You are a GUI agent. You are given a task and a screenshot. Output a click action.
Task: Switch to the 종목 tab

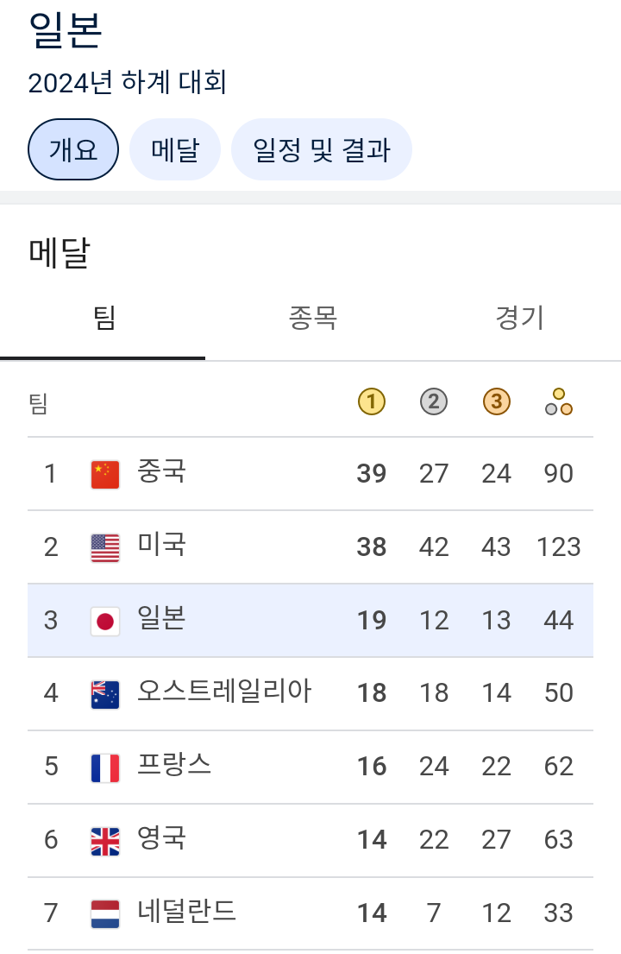coord(311,319)
